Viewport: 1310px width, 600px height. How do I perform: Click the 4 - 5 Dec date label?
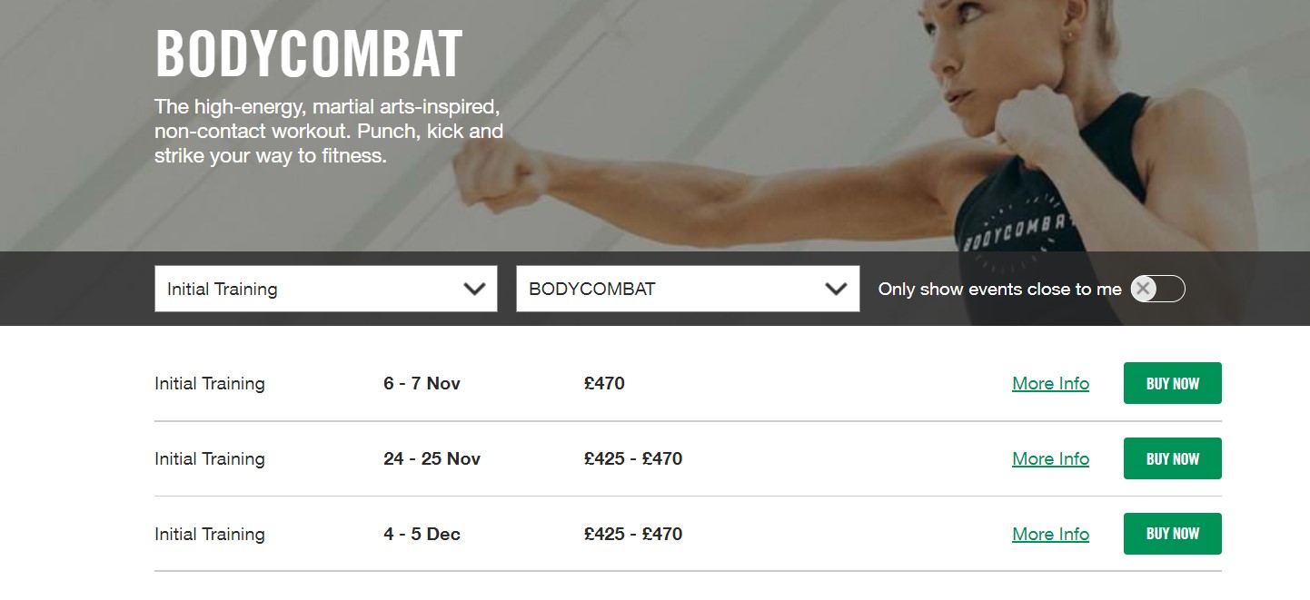(x=422, y=534)
